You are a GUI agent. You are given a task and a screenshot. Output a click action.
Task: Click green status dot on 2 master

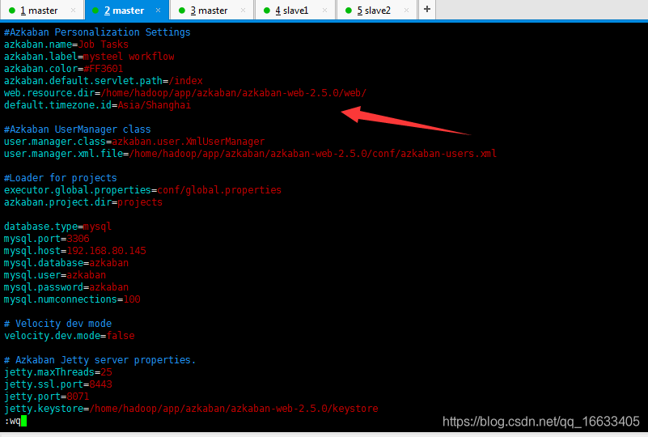95,11
